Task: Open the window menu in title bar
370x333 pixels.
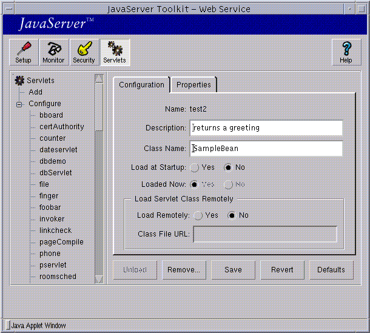Action: [x=9, y=9]
